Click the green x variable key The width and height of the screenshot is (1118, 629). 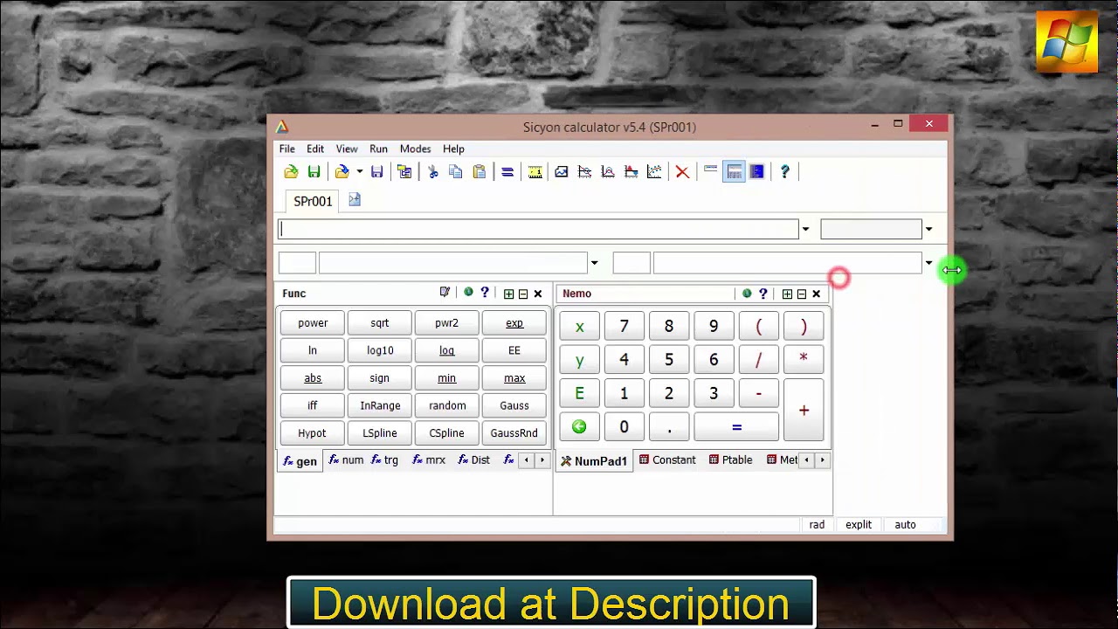tap(579, 326)
